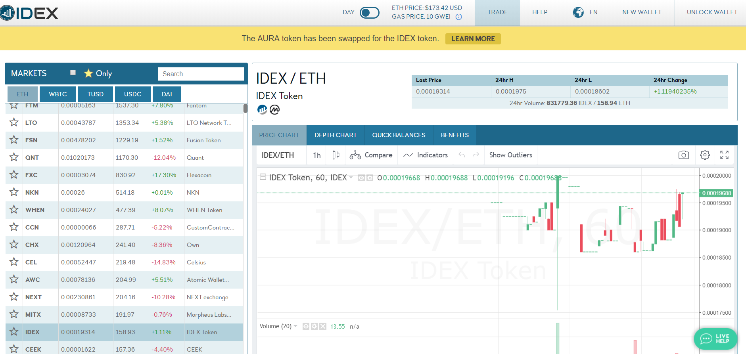Click the NEW WALLET link
The image size is (746, 354).
642,12
